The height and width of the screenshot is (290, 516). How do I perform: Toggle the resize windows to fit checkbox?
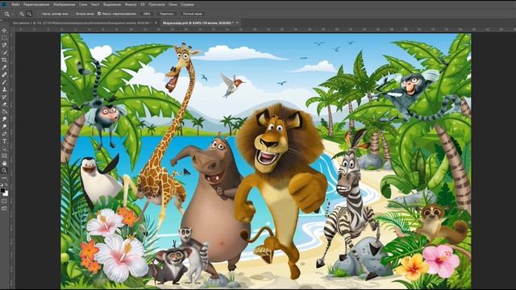[40, 14]
